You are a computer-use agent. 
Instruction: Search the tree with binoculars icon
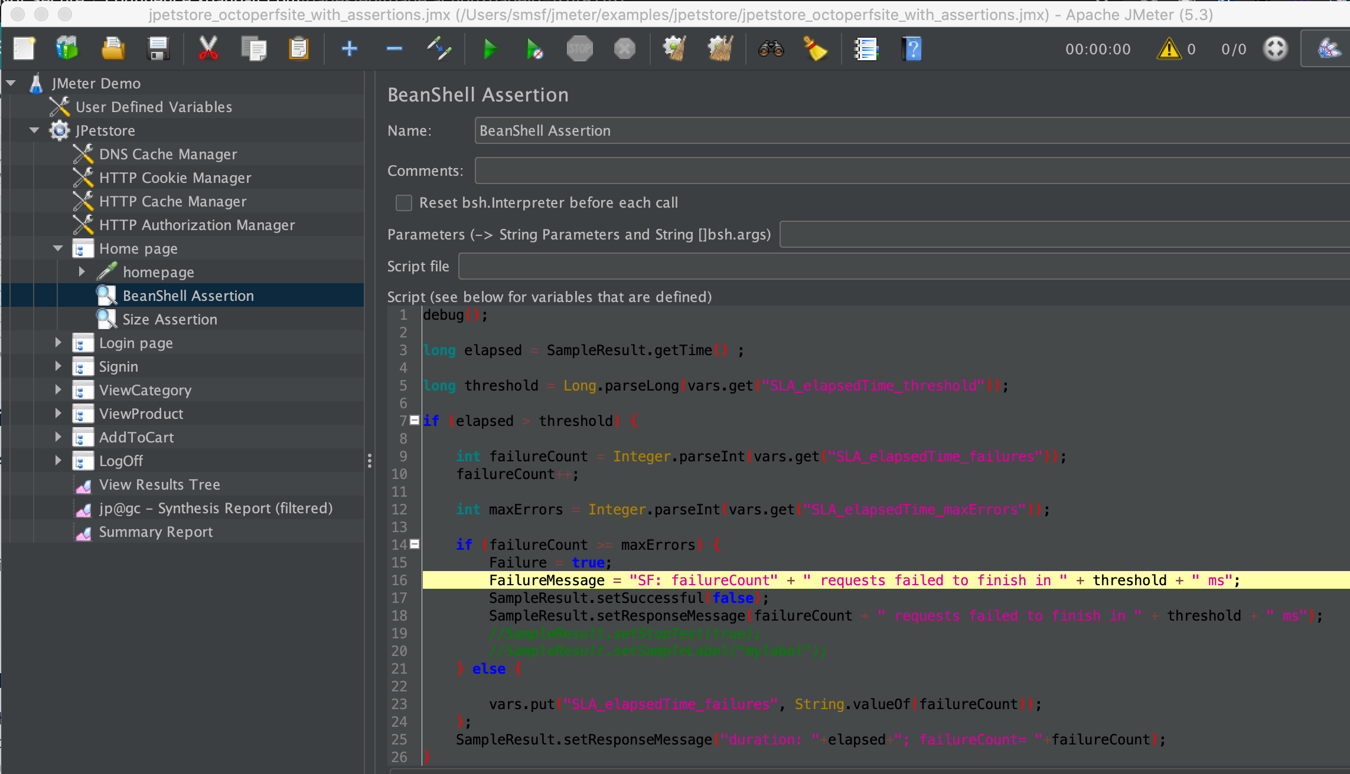coord(771,48)
